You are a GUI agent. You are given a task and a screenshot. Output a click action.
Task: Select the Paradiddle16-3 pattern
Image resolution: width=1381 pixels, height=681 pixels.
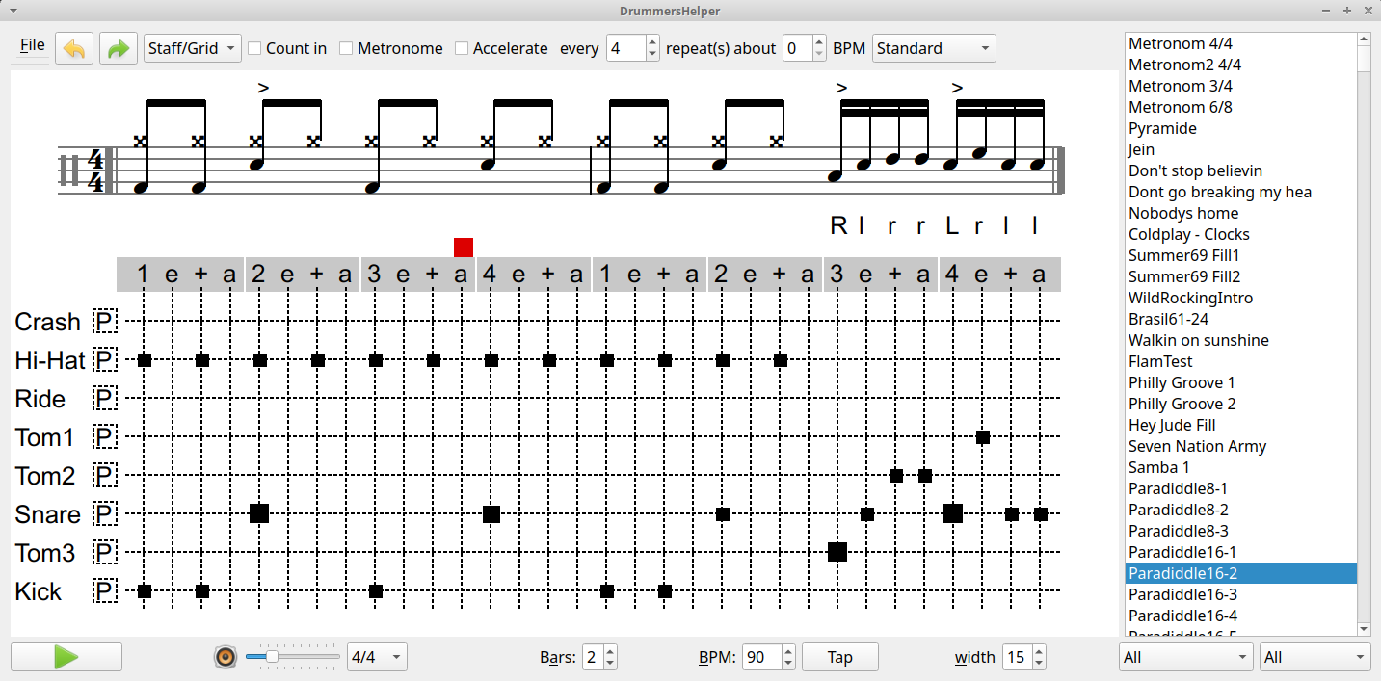click(x=1182, y=594)
